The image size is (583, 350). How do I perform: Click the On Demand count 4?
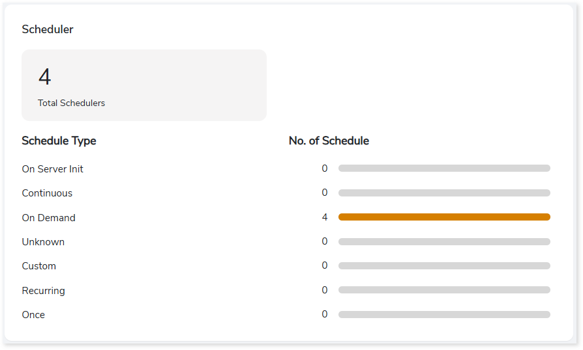pos(325,217)
